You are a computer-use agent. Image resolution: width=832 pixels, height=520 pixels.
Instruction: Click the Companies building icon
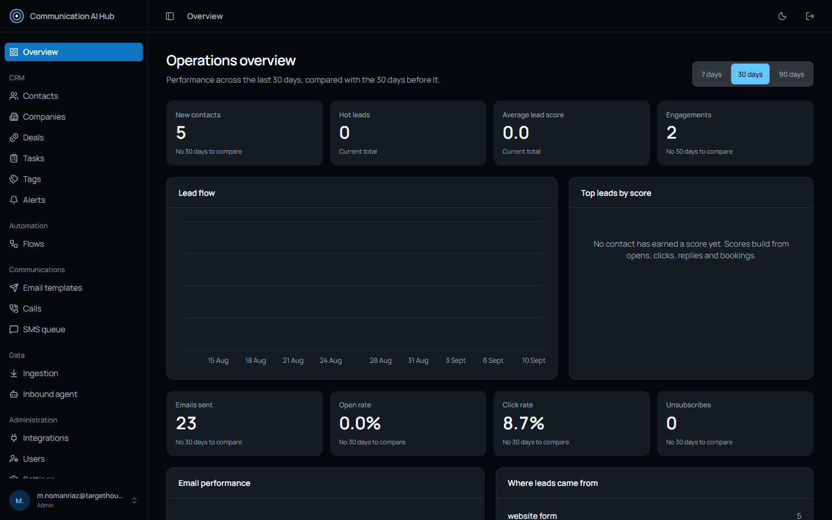click(14, 117)
